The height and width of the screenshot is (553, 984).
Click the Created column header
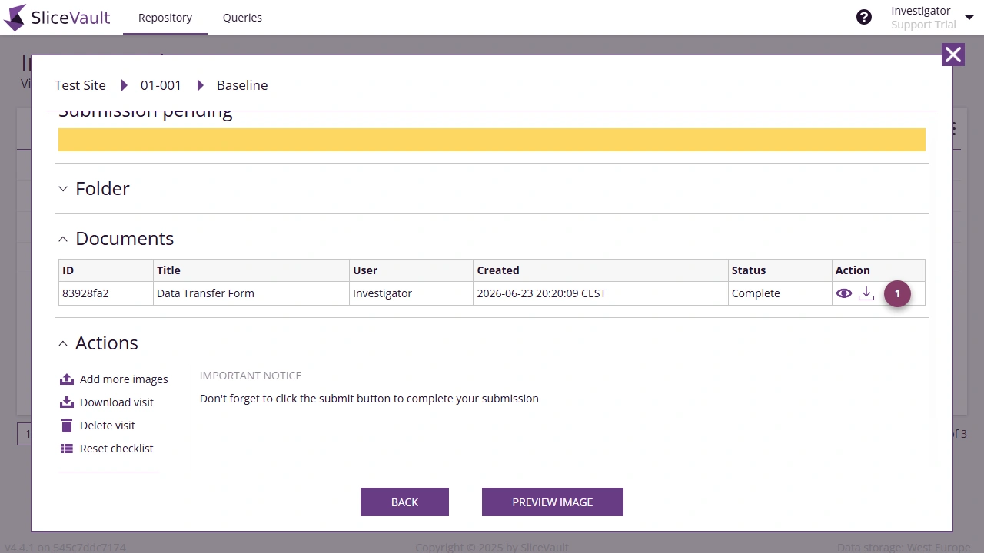tap(600, 270)
